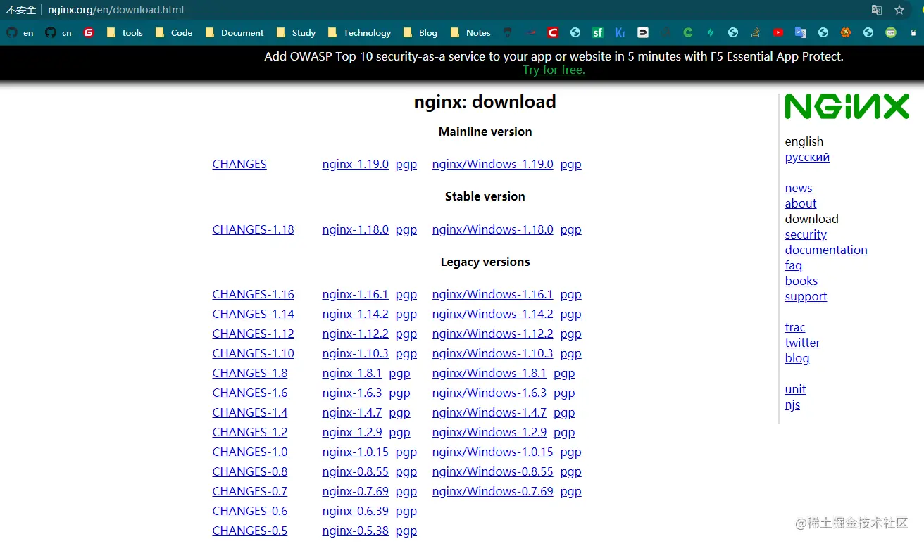Image resolution: width=924 pixels, height=546 pixels.
Task: Download "nginx/Windows-1.16.1" legacy build
Action: pyautogui.click(x=493, y=294)
